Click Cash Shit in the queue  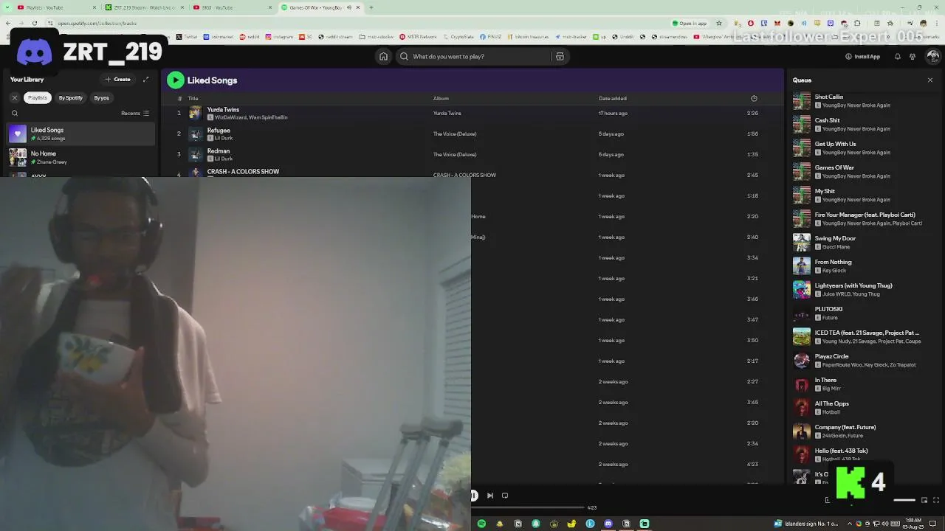tap(828, 120)
